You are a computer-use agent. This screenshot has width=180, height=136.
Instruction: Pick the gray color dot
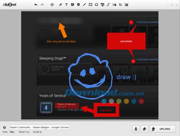111,101
